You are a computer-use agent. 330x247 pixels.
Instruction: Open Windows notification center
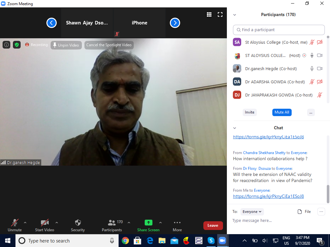tap(320, 241)
